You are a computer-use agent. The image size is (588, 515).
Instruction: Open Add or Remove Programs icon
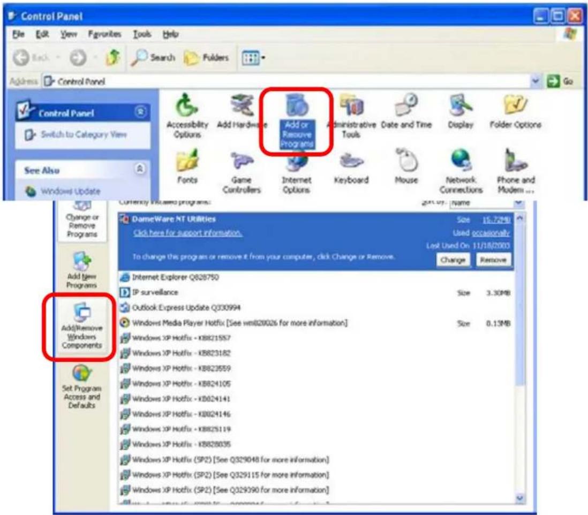pyautogui.click(x=297, y=120)
